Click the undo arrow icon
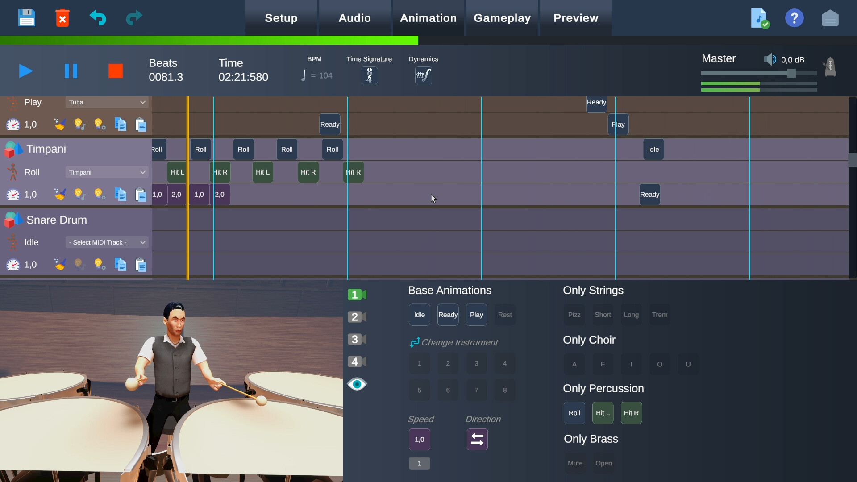Screen dimensions: 857x482 click(x=98, y=18)
